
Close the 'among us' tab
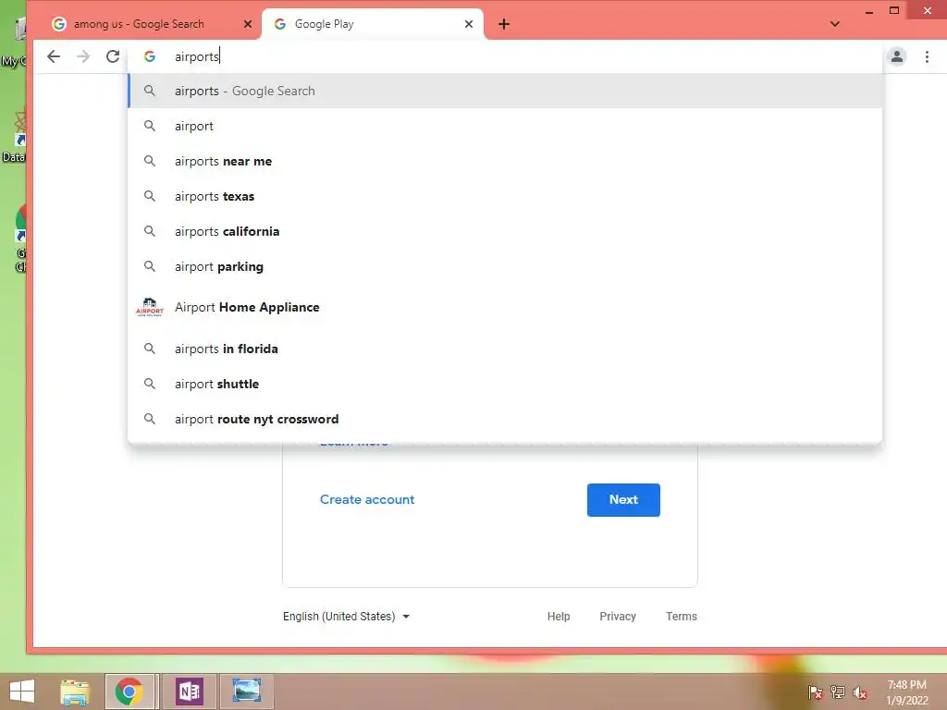[x=248, y=24]
